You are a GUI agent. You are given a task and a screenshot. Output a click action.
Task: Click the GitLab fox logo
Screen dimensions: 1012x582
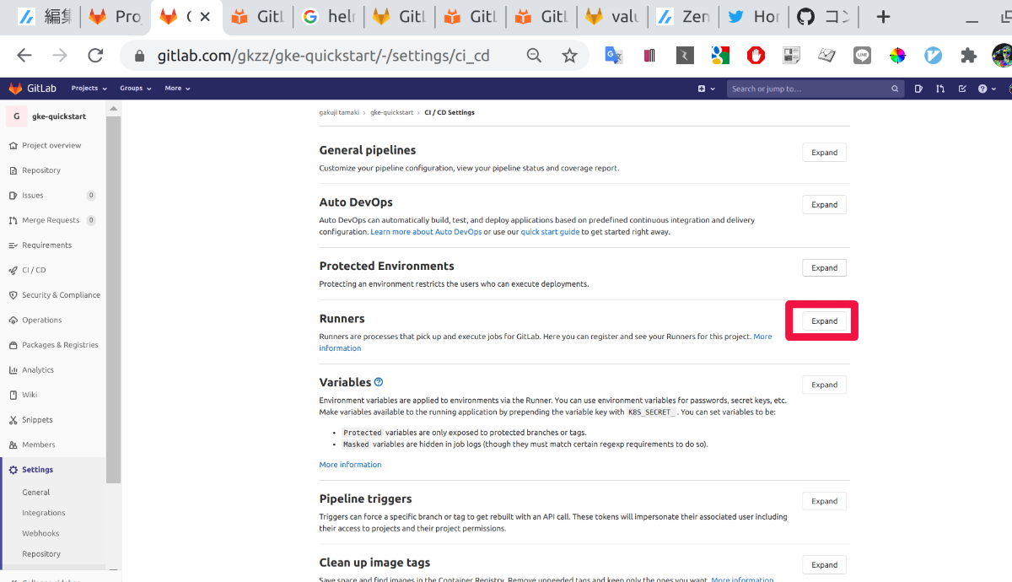tap(15, 89)
